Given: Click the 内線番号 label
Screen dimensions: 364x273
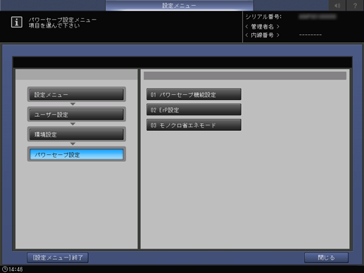Looking at the screenshot, I should pos(263,35).
